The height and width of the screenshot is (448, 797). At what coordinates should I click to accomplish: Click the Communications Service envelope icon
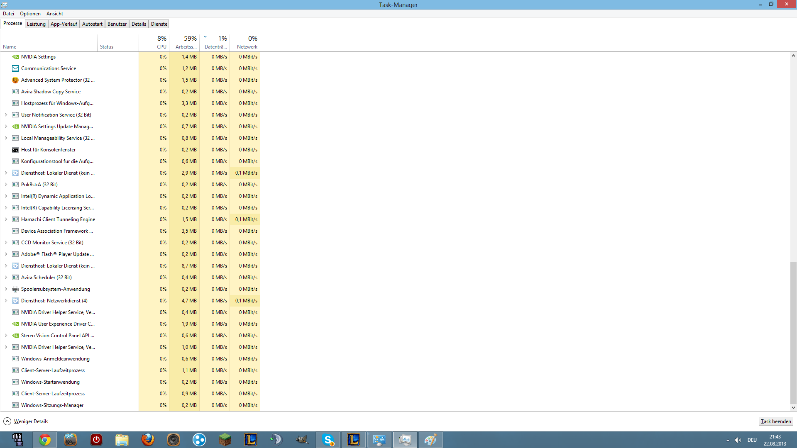(x=15, y=68)
